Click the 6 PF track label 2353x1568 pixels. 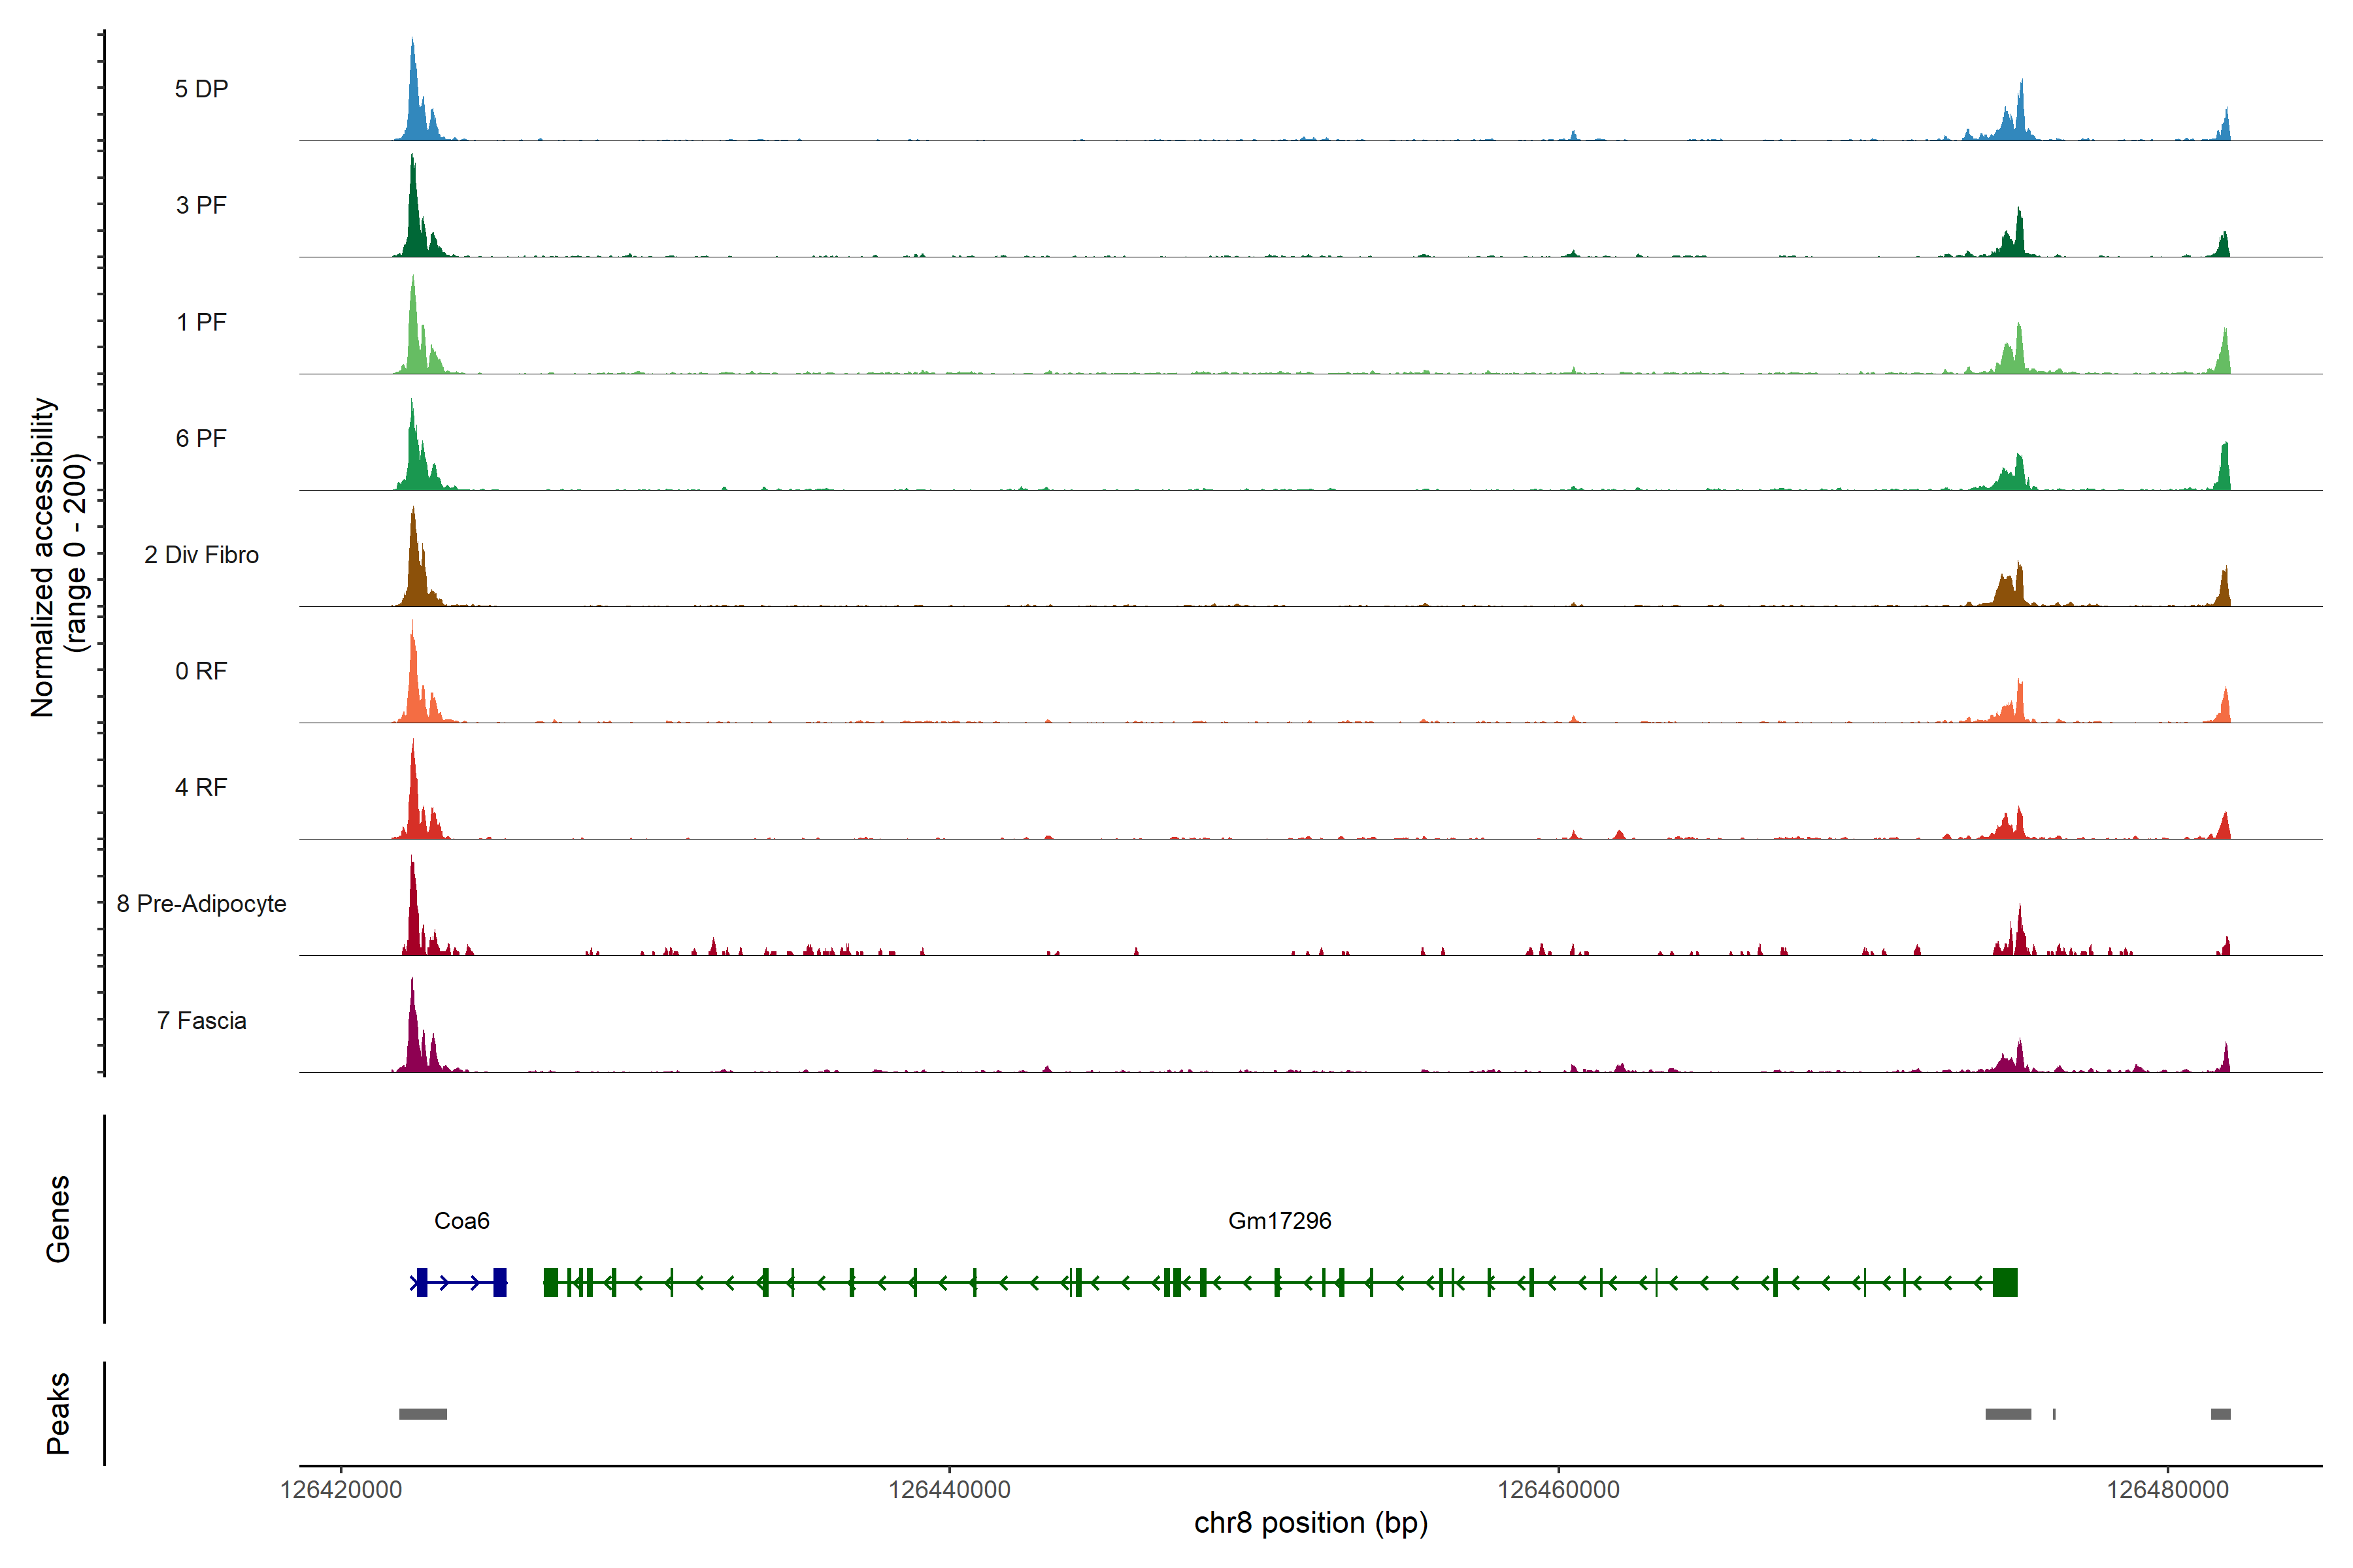click(x=201, y=438)
